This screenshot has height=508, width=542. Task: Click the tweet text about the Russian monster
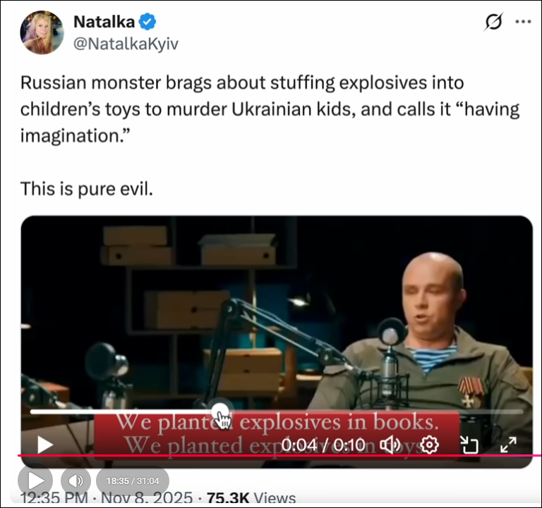(270, 109)
